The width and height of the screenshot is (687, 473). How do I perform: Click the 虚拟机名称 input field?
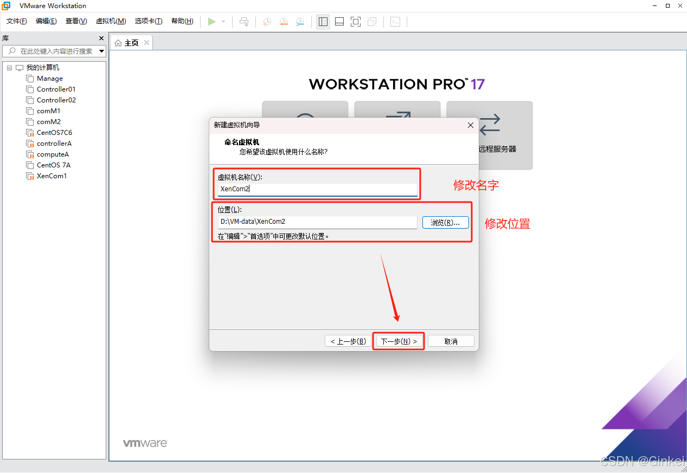point(317,189)
